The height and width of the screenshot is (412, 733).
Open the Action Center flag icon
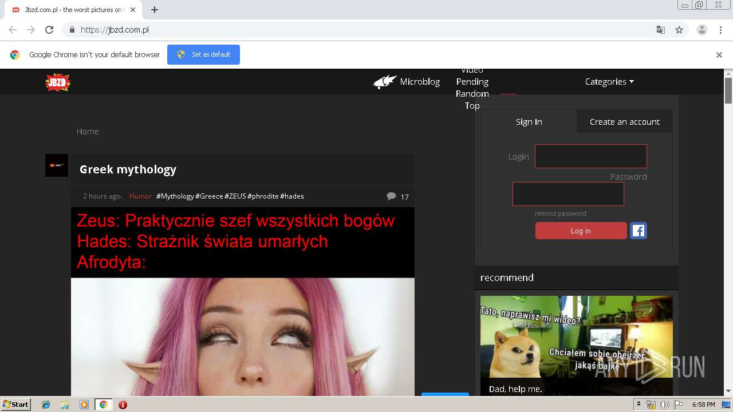(x=678, y=405)
